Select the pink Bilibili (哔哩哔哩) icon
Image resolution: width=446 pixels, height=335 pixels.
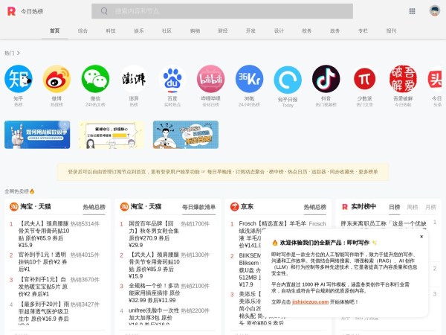click(210, 79)
